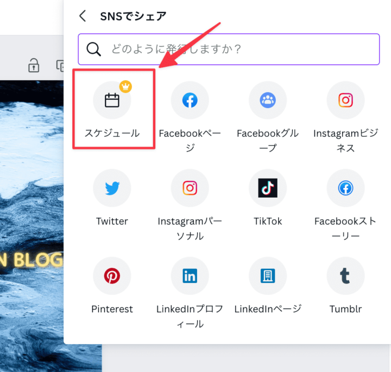Click the TikTok label text
This screenshot has width=391, height=372.
tap(268, 221)
